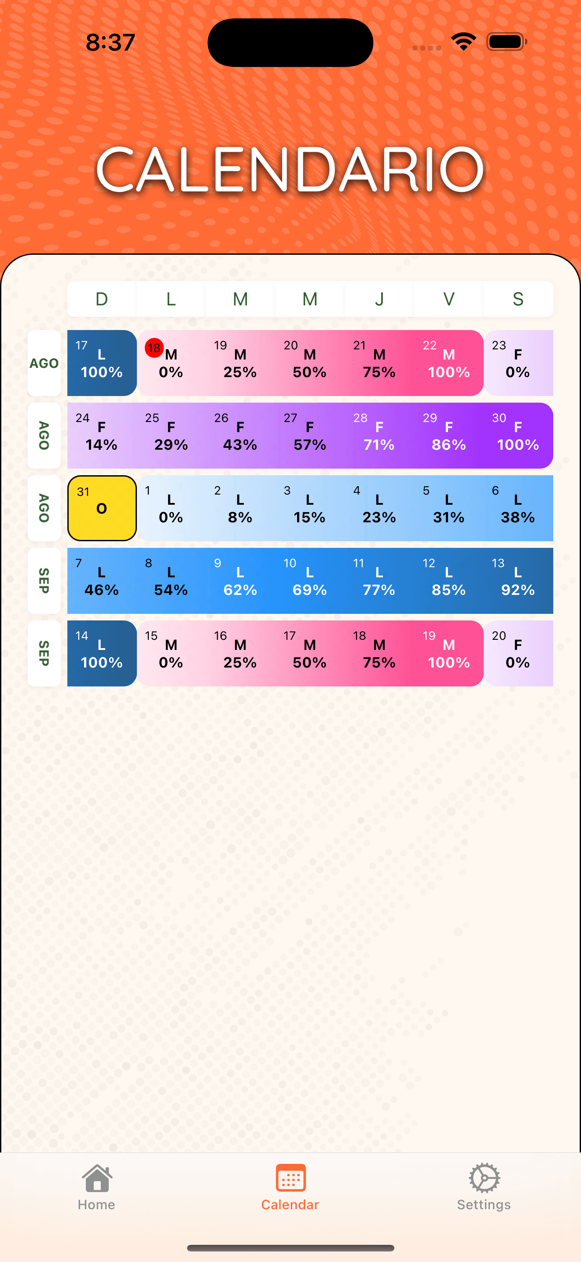The image size is (581, 1262).
Task: Select the yellow ovulation day 31 cell
Action: click(101, 508)
